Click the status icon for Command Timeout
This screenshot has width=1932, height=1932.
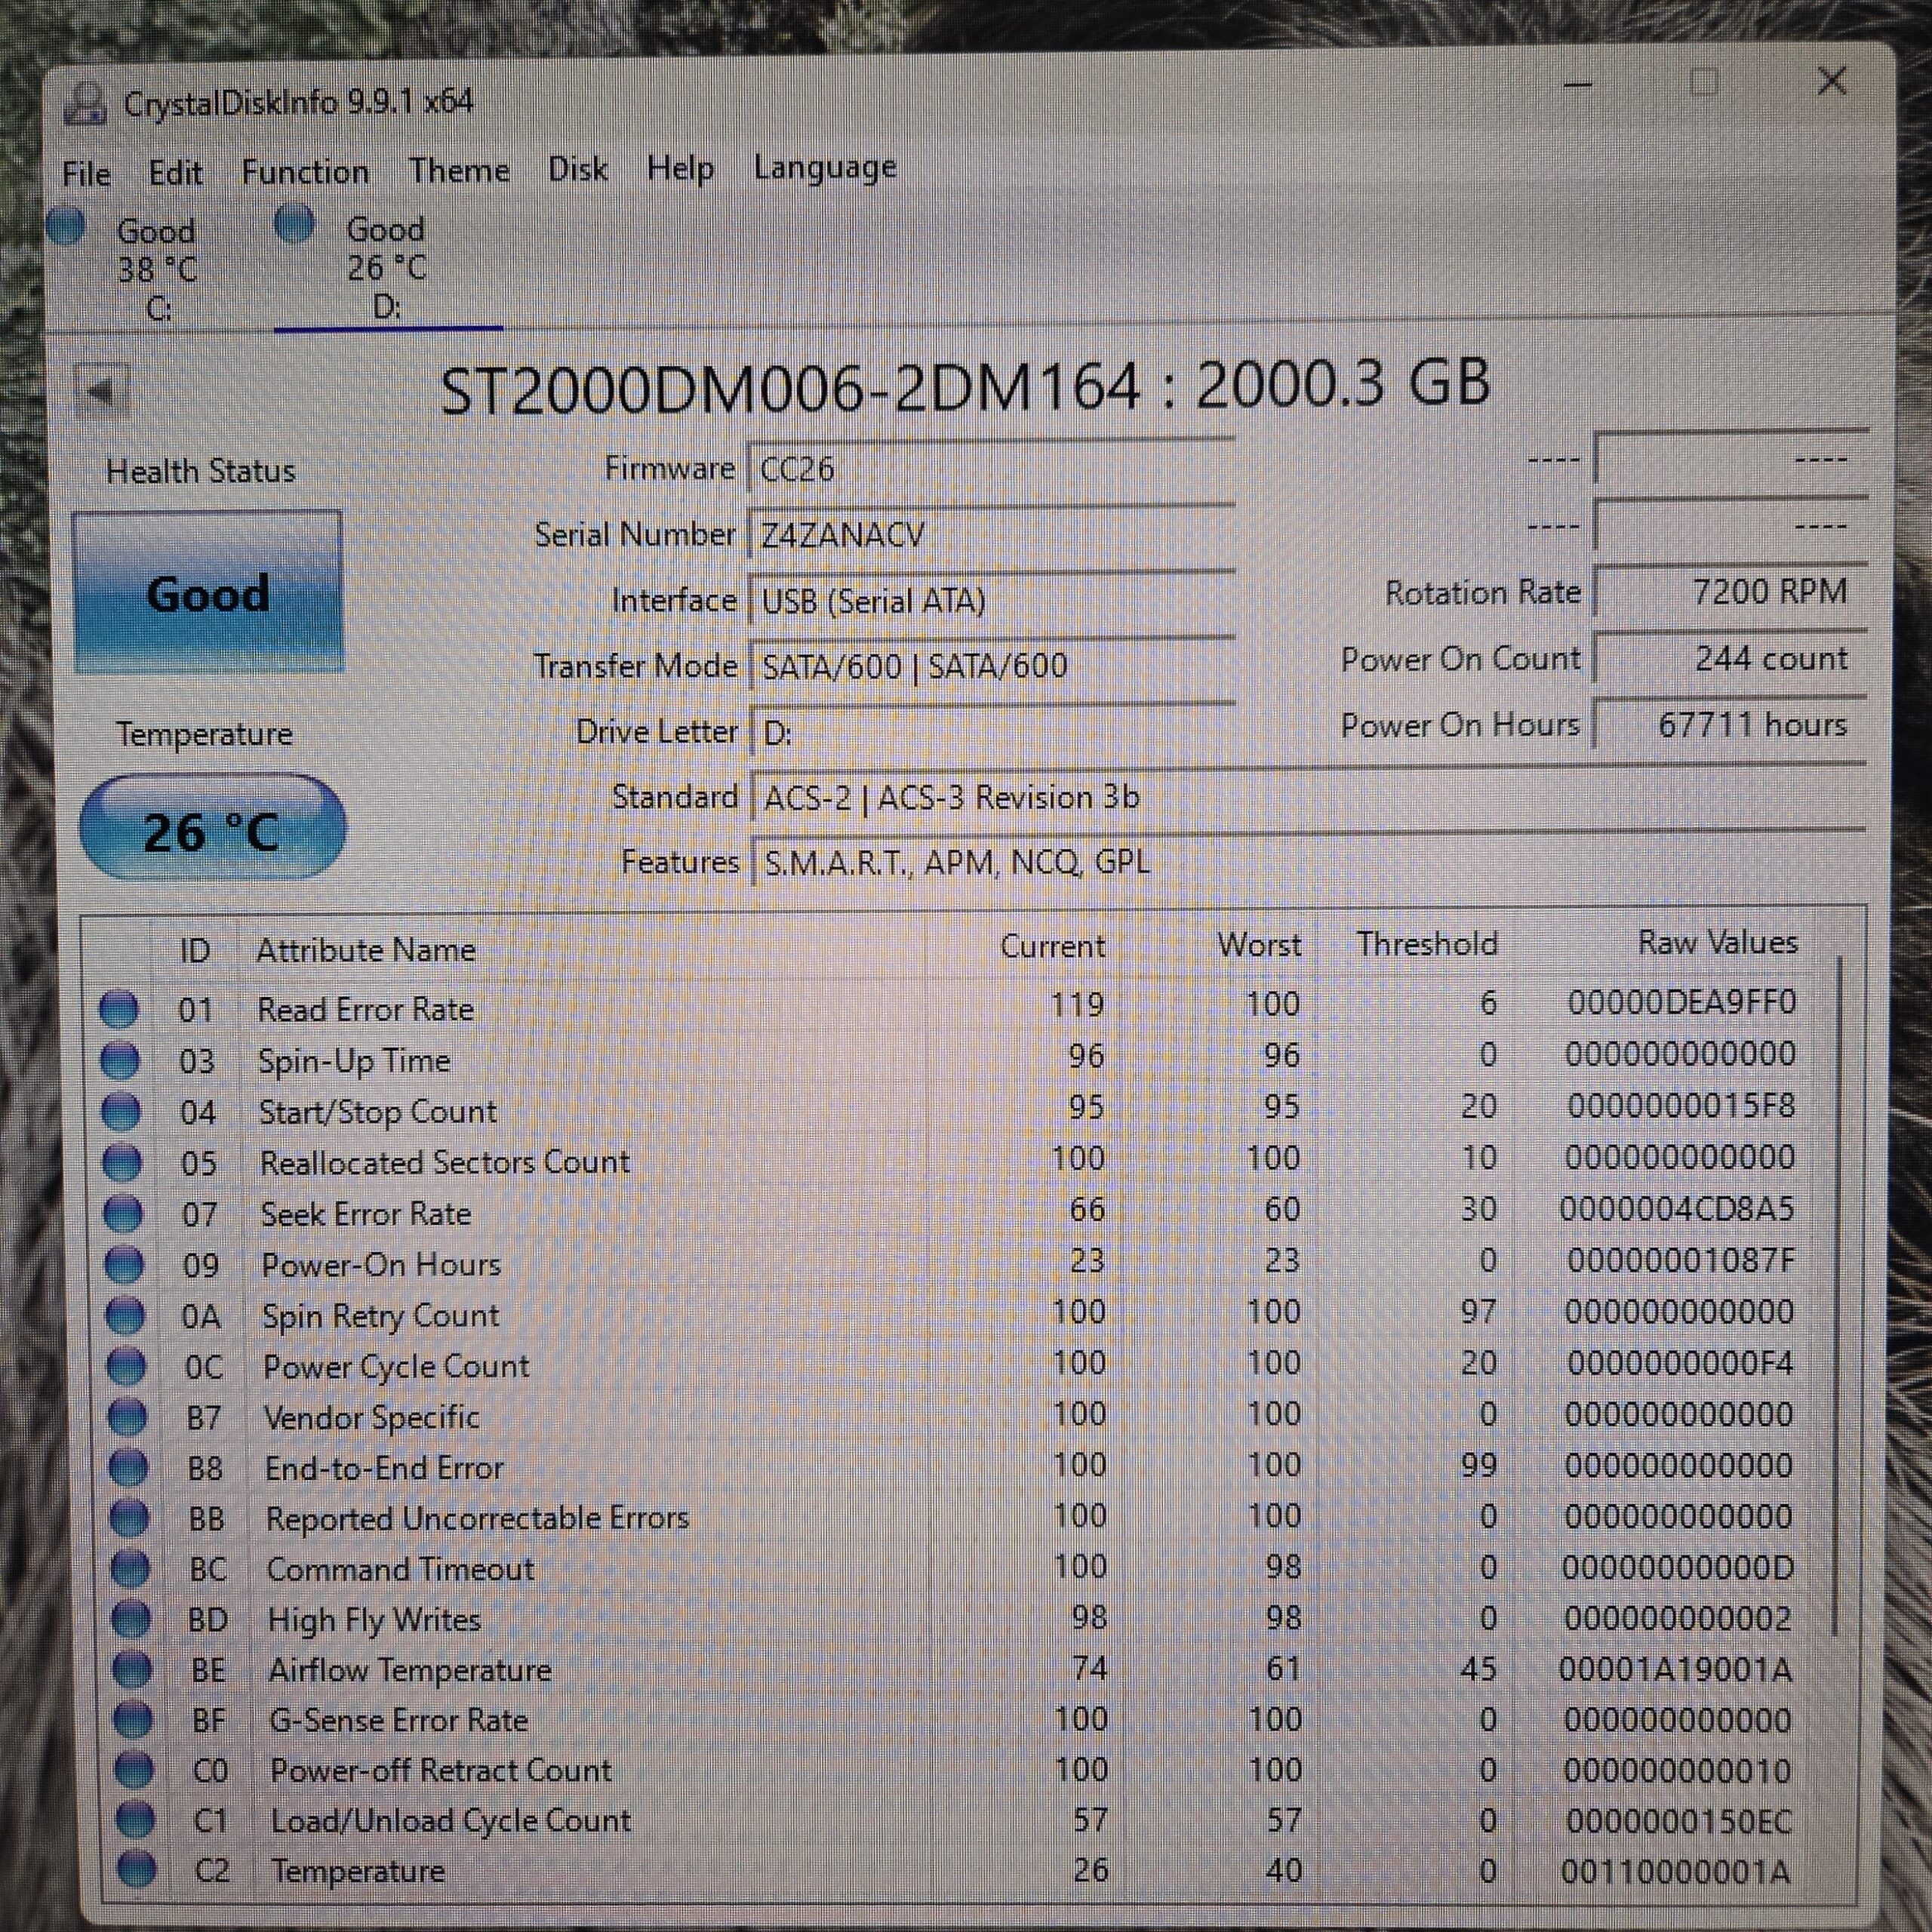pyautogui.click(x=130, y=1568)
